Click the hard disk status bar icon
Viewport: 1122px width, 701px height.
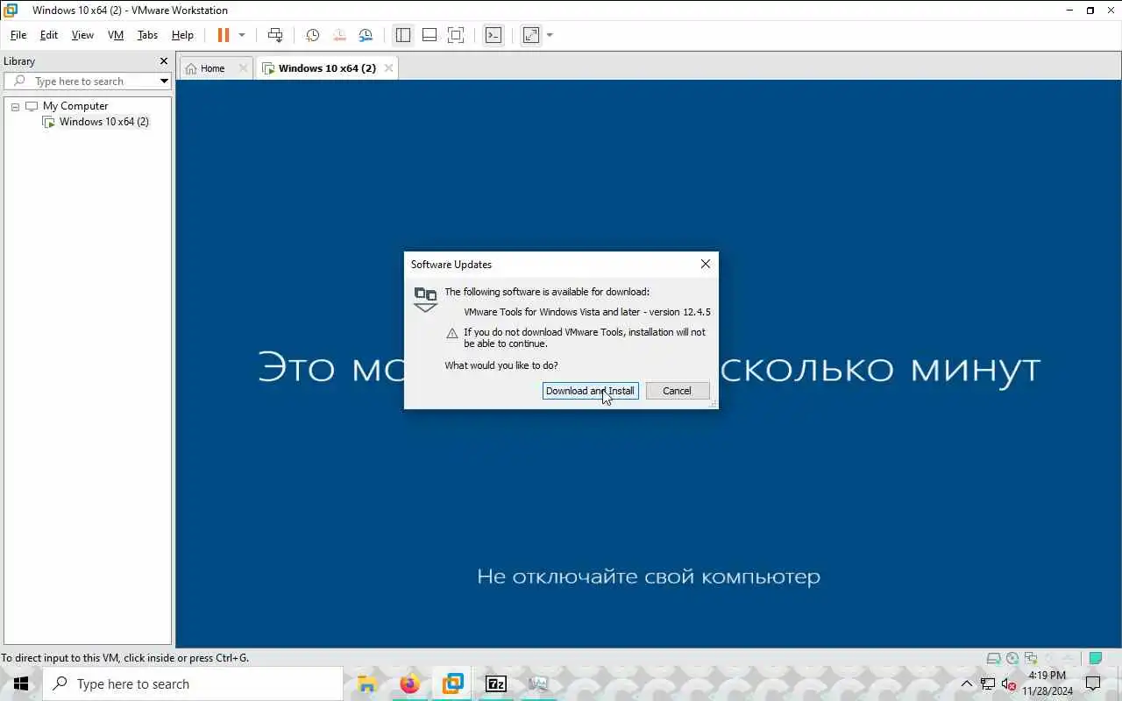coord(993,658)
